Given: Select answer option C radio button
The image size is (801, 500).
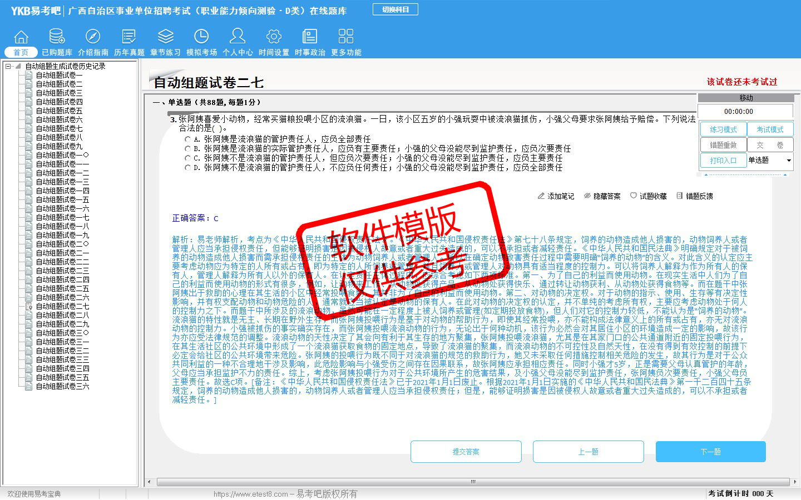Looking at the screenshot, I should (188, 158).
